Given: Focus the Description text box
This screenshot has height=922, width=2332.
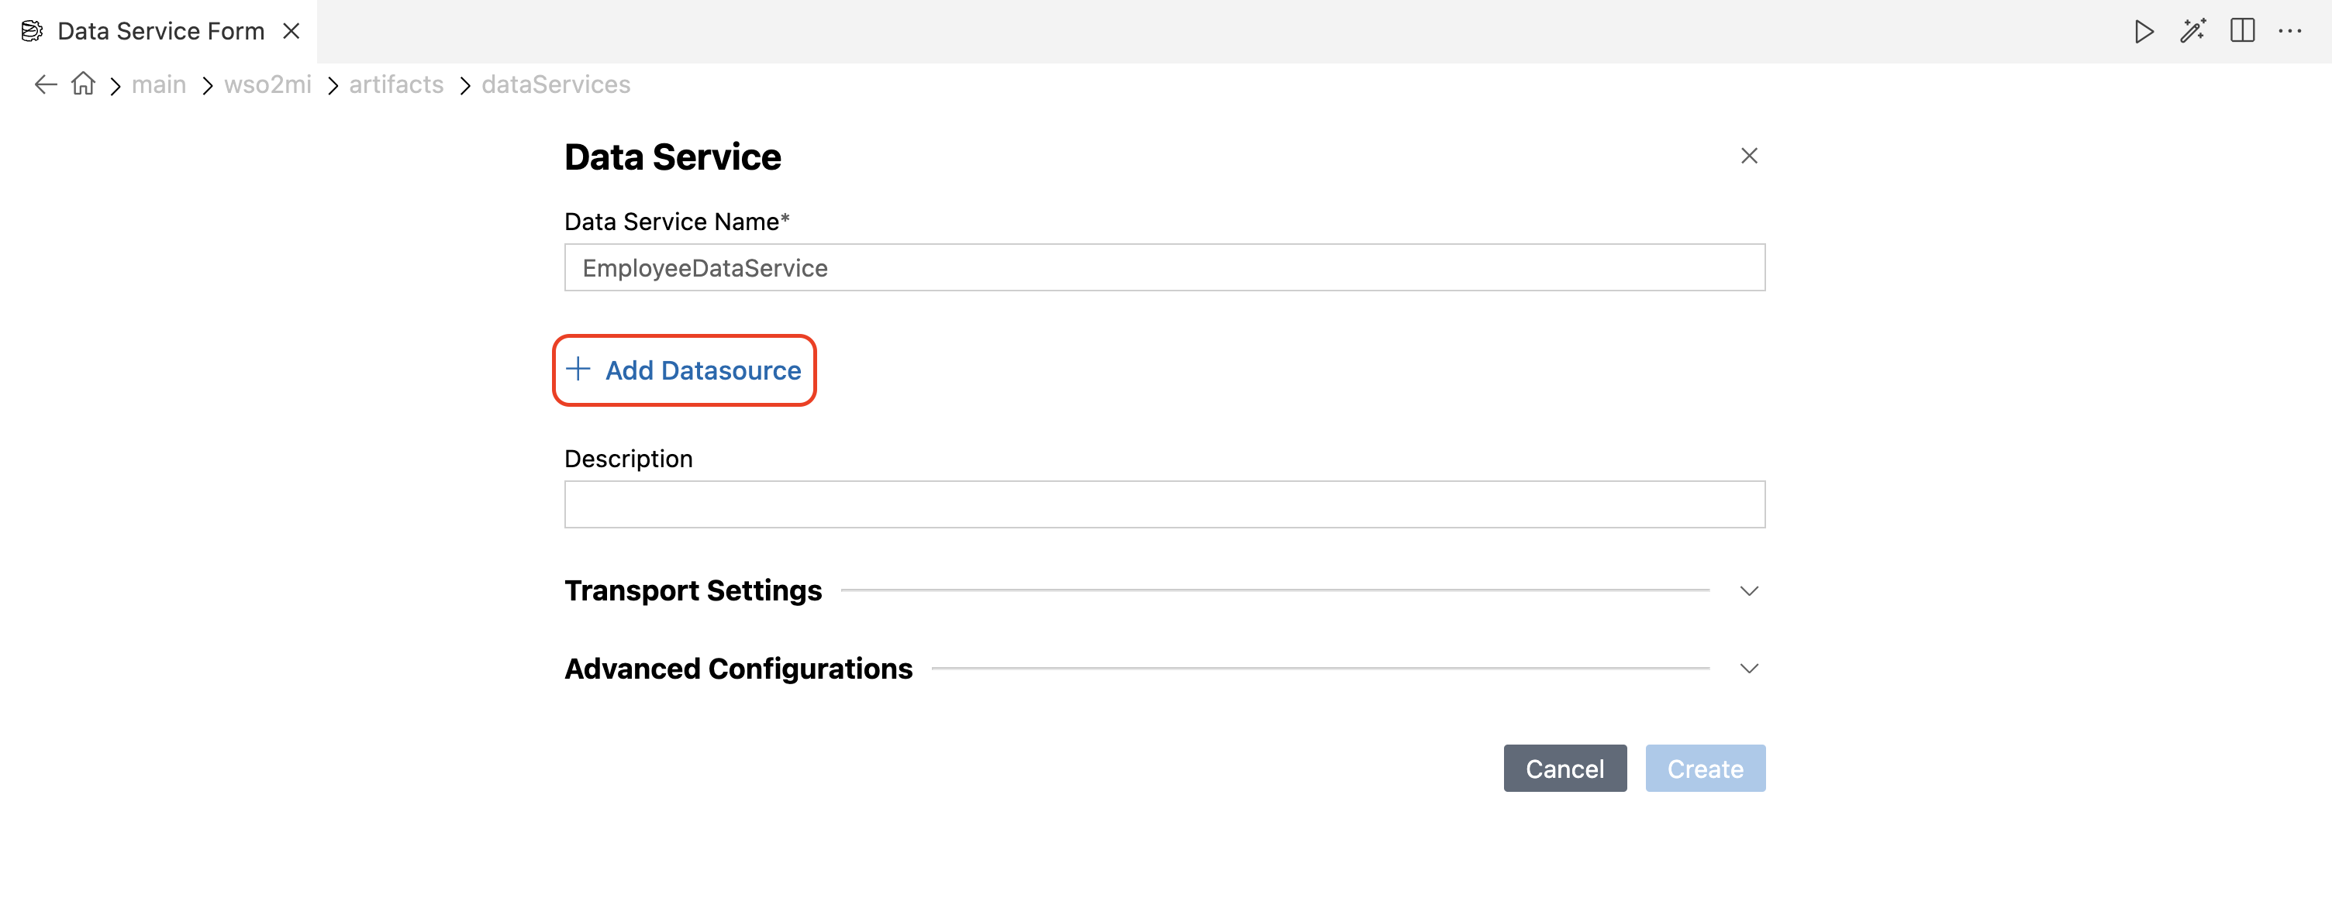Looking at the screenshot, I should (1163, 505).
